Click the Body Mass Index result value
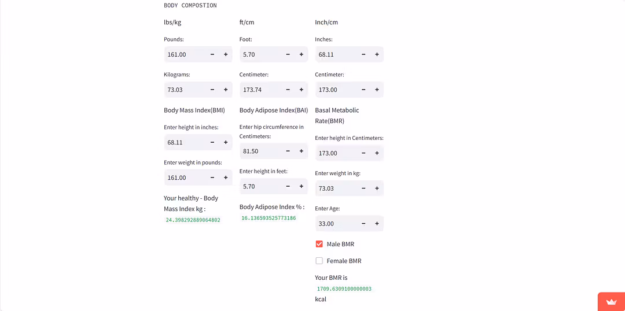 click(x=193, y=220)
